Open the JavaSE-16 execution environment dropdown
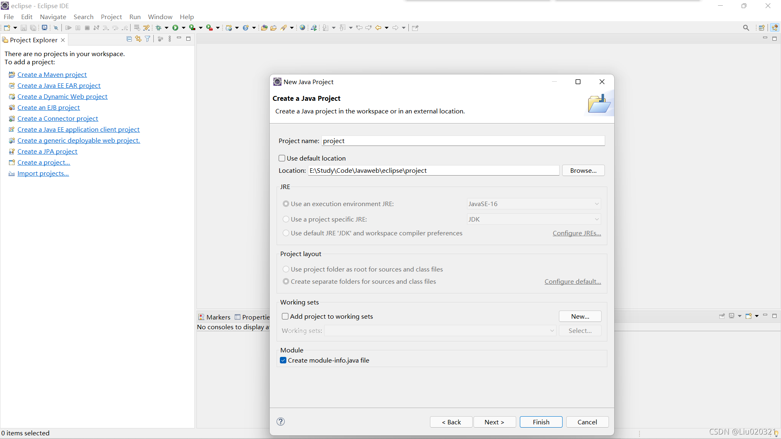 [534, 204]
